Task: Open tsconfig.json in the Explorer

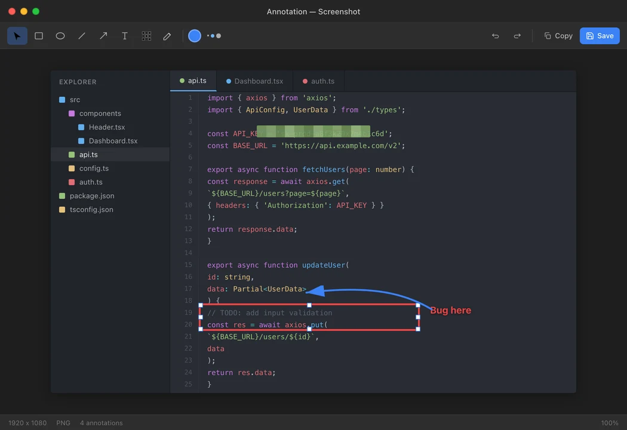Action: coord(110,210)
